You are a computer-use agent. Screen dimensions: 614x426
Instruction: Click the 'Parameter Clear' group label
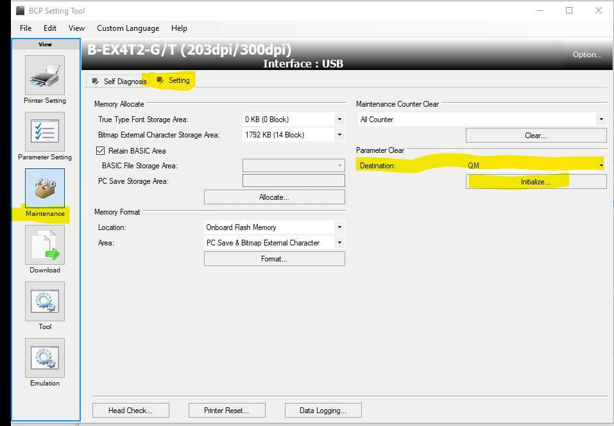coord(380,150)
